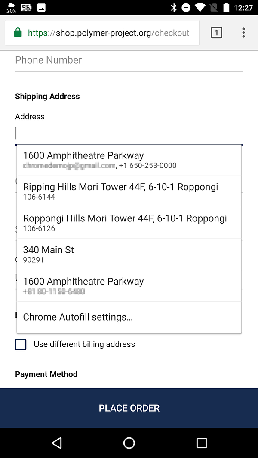Choose Ripping Hills Mori Tower 106-6144 suggestion
Screen dimensions: 258x458
click(129, 191)
